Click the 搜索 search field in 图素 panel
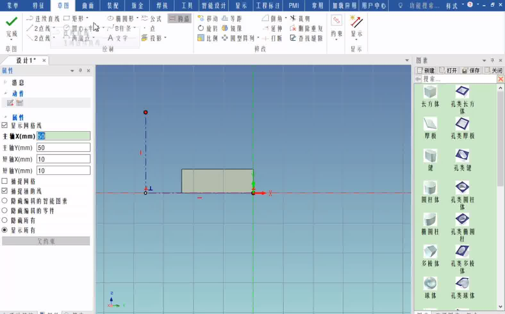Screen dimensions: 505x314 [459, 79]
